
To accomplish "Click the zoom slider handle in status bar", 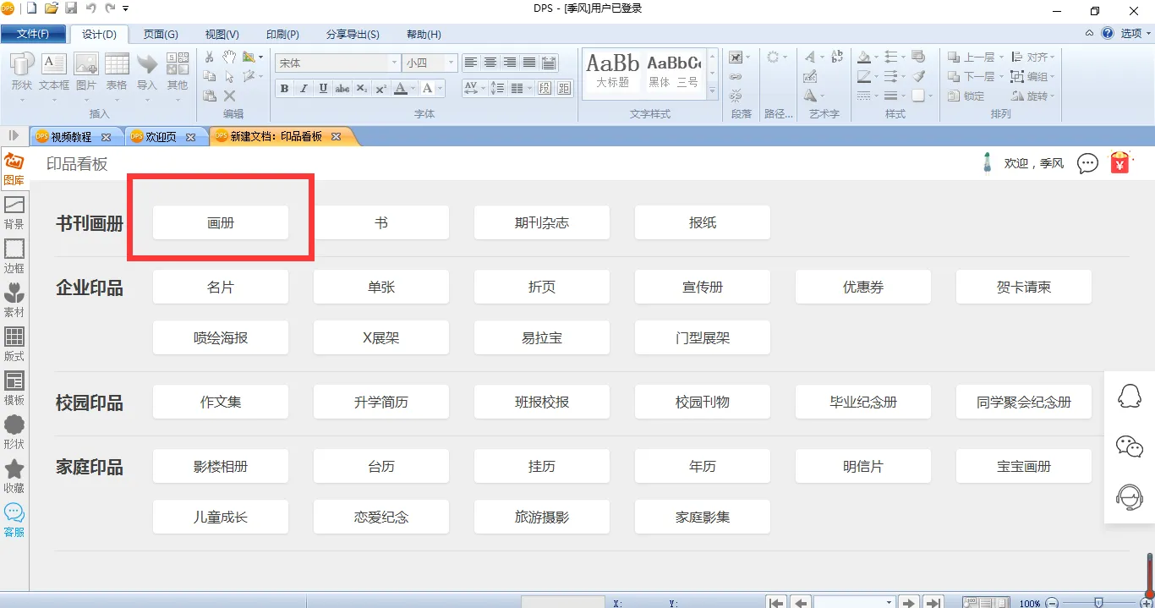I will 1098,603.
